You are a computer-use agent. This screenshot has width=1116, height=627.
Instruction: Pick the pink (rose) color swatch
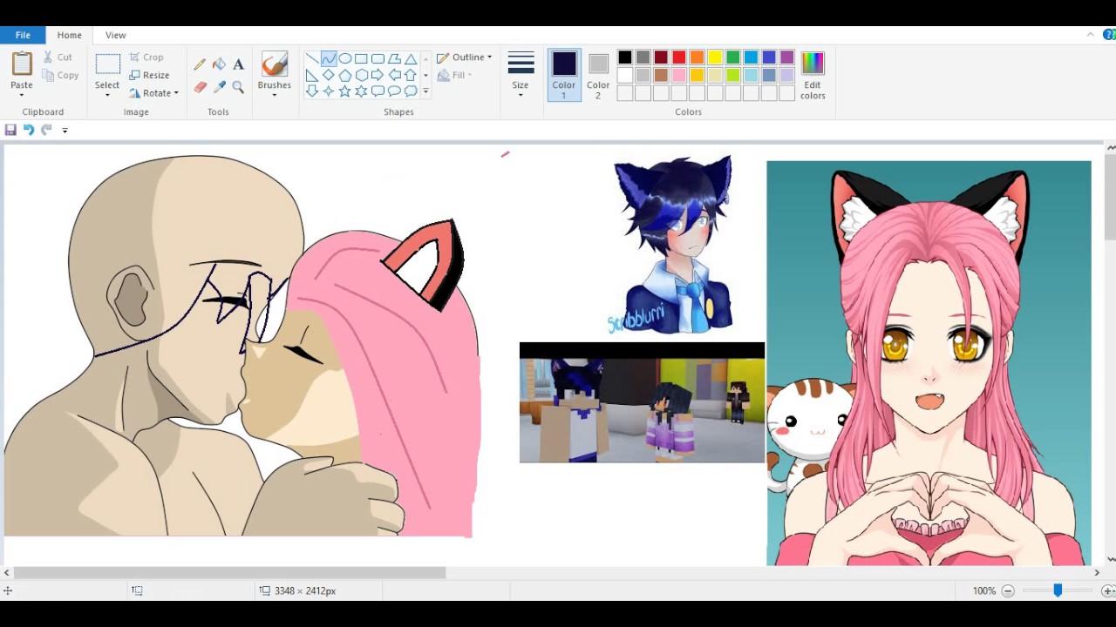coord(679,76)
